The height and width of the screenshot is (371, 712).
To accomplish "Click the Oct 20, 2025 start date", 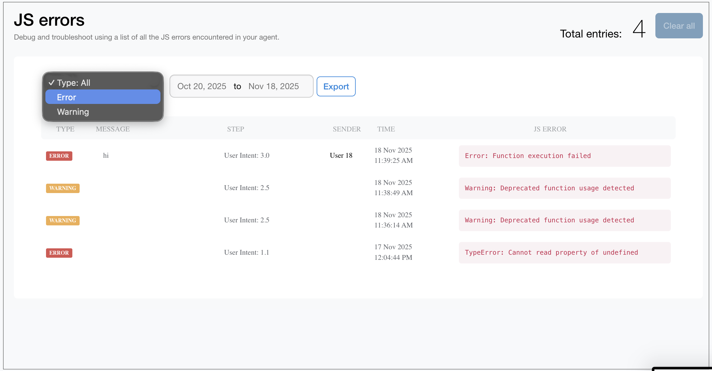I will [x=202, y=86].
